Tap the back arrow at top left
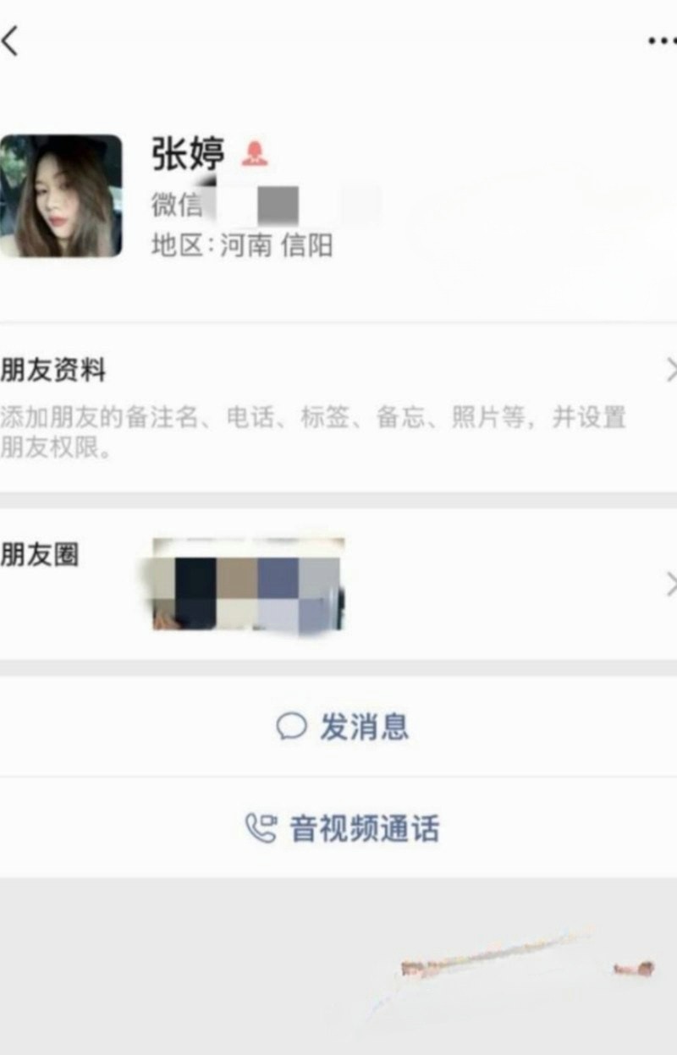677x1055 pixels. click(x=9, y=41)
